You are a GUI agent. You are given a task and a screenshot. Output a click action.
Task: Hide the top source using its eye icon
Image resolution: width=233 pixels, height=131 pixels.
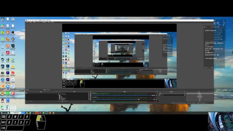(89, 93)
